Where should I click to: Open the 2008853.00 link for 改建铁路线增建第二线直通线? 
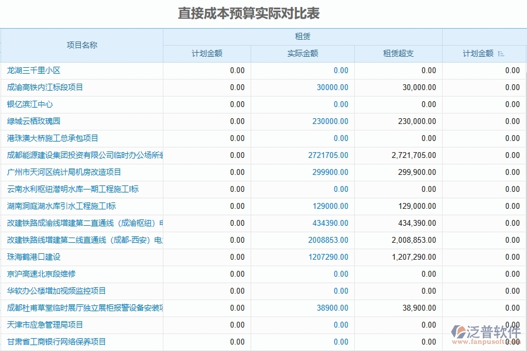tap(326, 240)
